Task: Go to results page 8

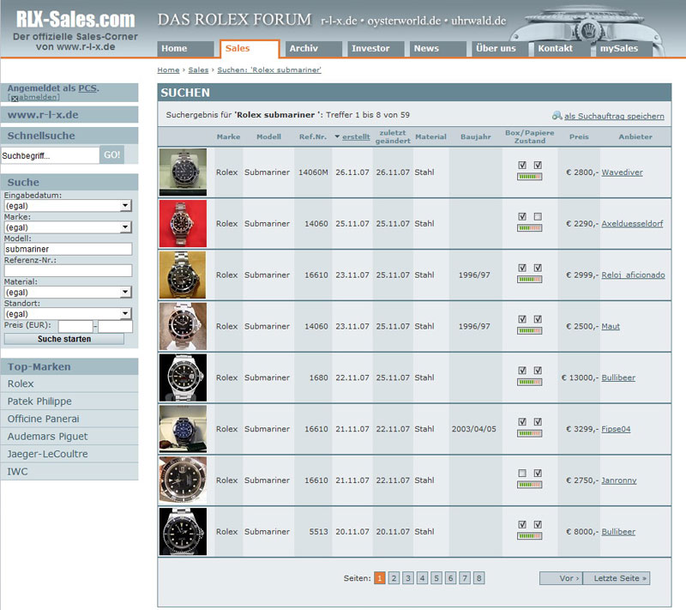Action: (479, 578)
